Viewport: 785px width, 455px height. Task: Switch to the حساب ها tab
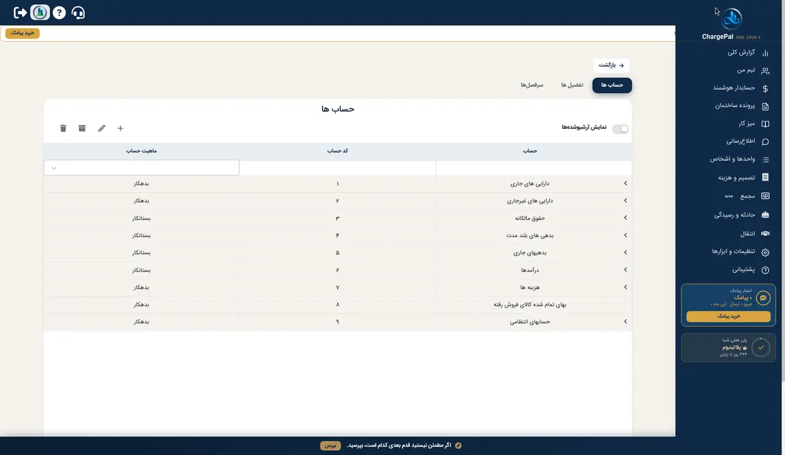click(612, 85)
